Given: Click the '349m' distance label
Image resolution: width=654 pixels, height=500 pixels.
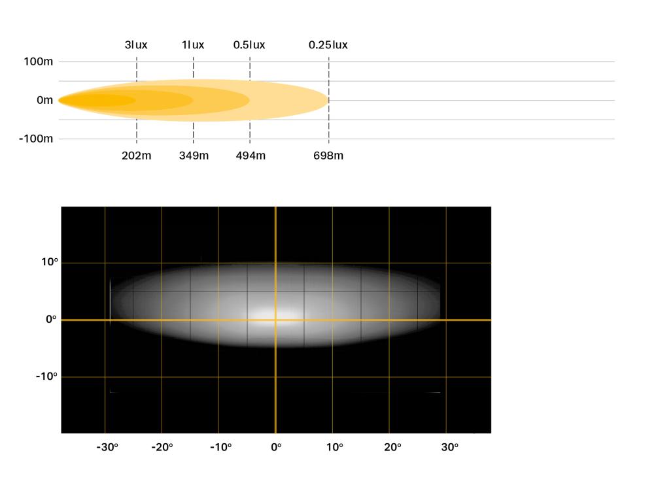Looking at the screenshot, I should 194,156.
